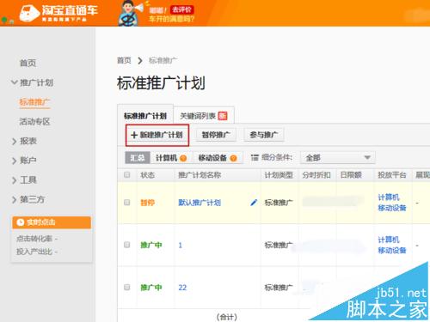Click the 首页 breadcrumb link
The height and width of the screenshot is (322, 430).
[x=124, y=60]
